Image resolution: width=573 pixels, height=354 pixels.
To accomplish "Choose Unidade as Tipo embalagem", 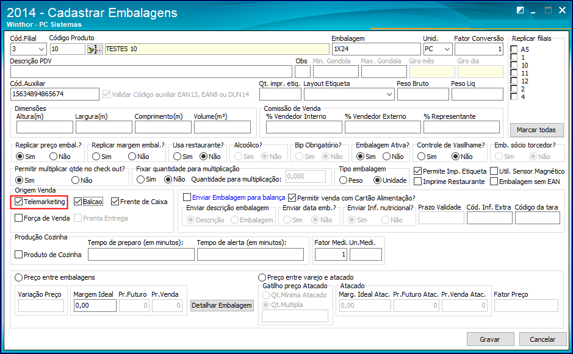I will [x=378, y=180].
